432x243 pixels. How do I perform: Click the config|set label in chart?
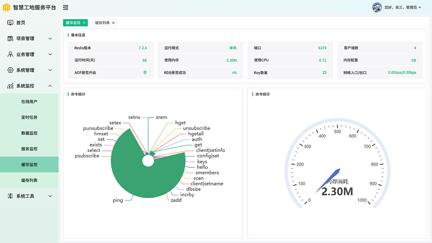pyautogui.click(x=208, y=156)
